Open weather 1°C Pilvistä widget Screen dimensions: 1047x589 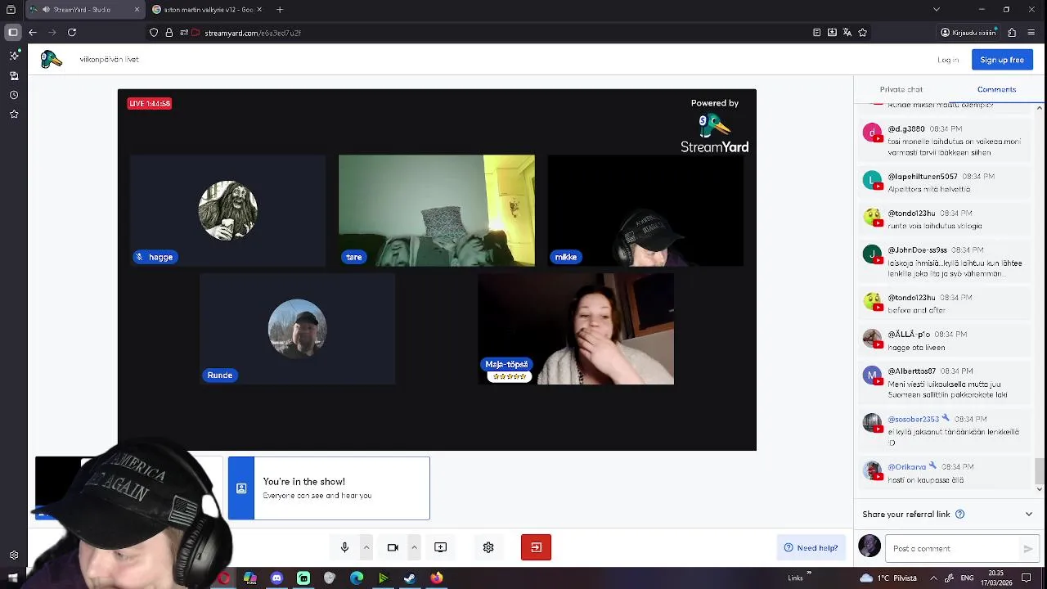click(x=887, y=578)
